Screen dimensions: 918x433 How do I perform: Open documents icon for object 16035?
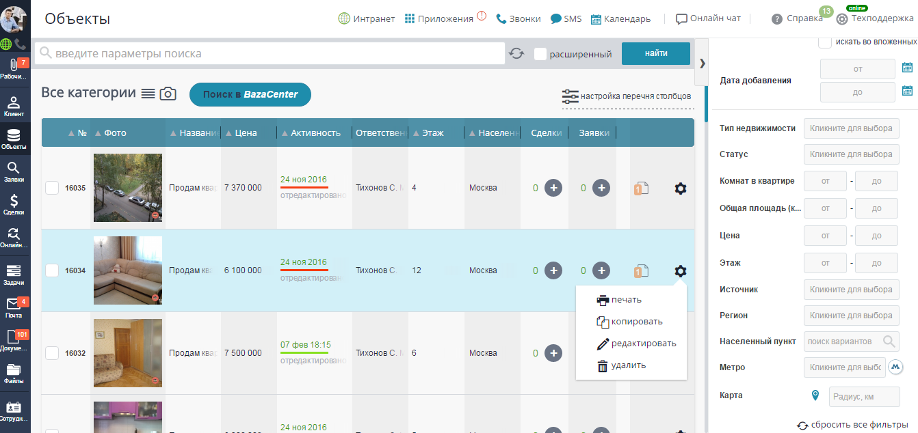click(641, 188)
